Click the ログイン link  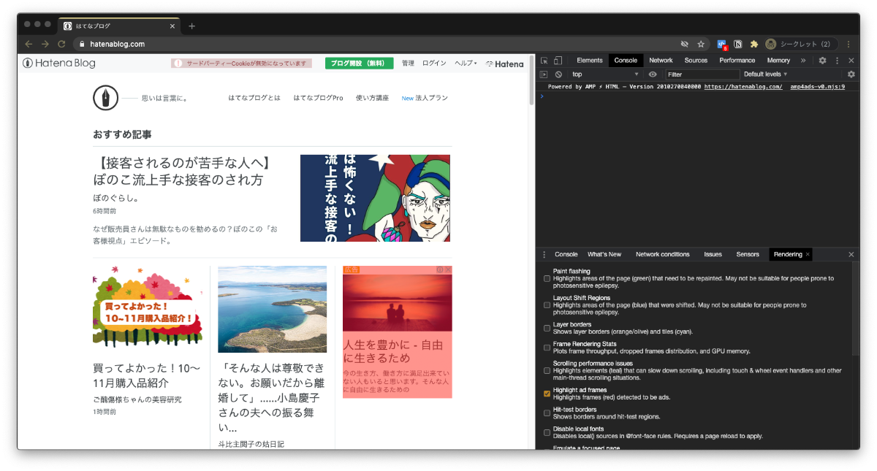click(x=434, y=64)
